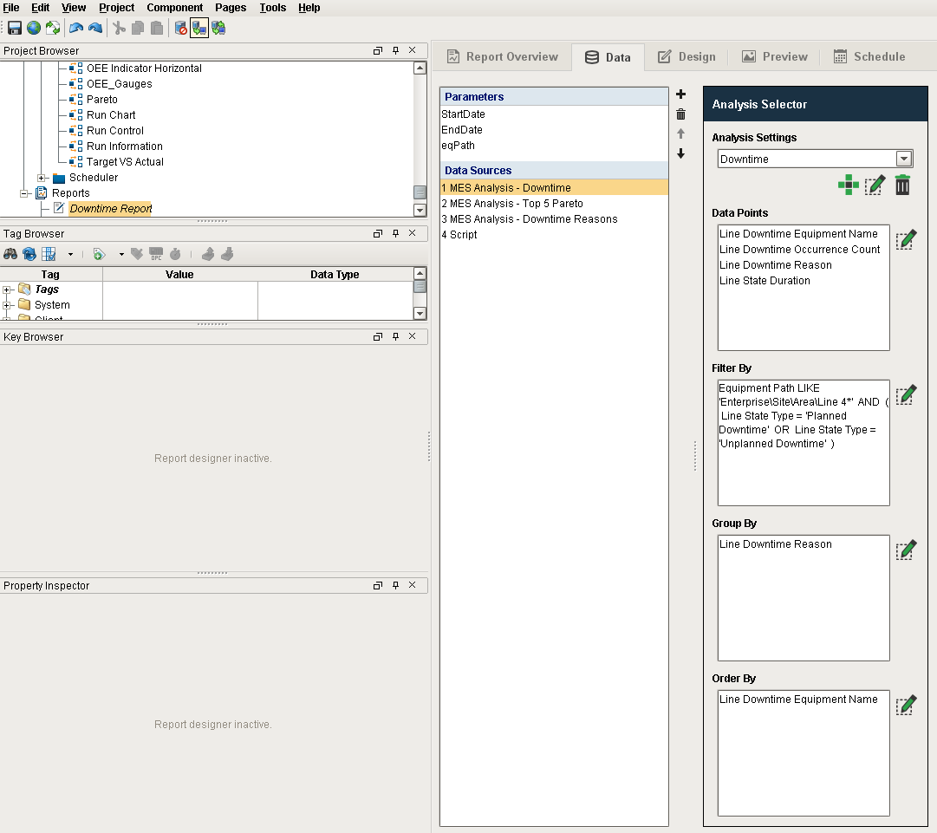Click the Save project toolbar icon
Screen dimensions: 937x833
[15, 29]
